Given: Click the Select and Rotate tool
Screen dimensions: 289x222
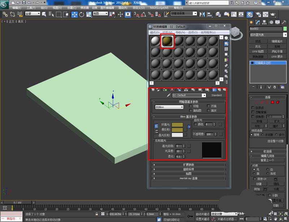Looking at the screenshot, I should pos(81,14).
